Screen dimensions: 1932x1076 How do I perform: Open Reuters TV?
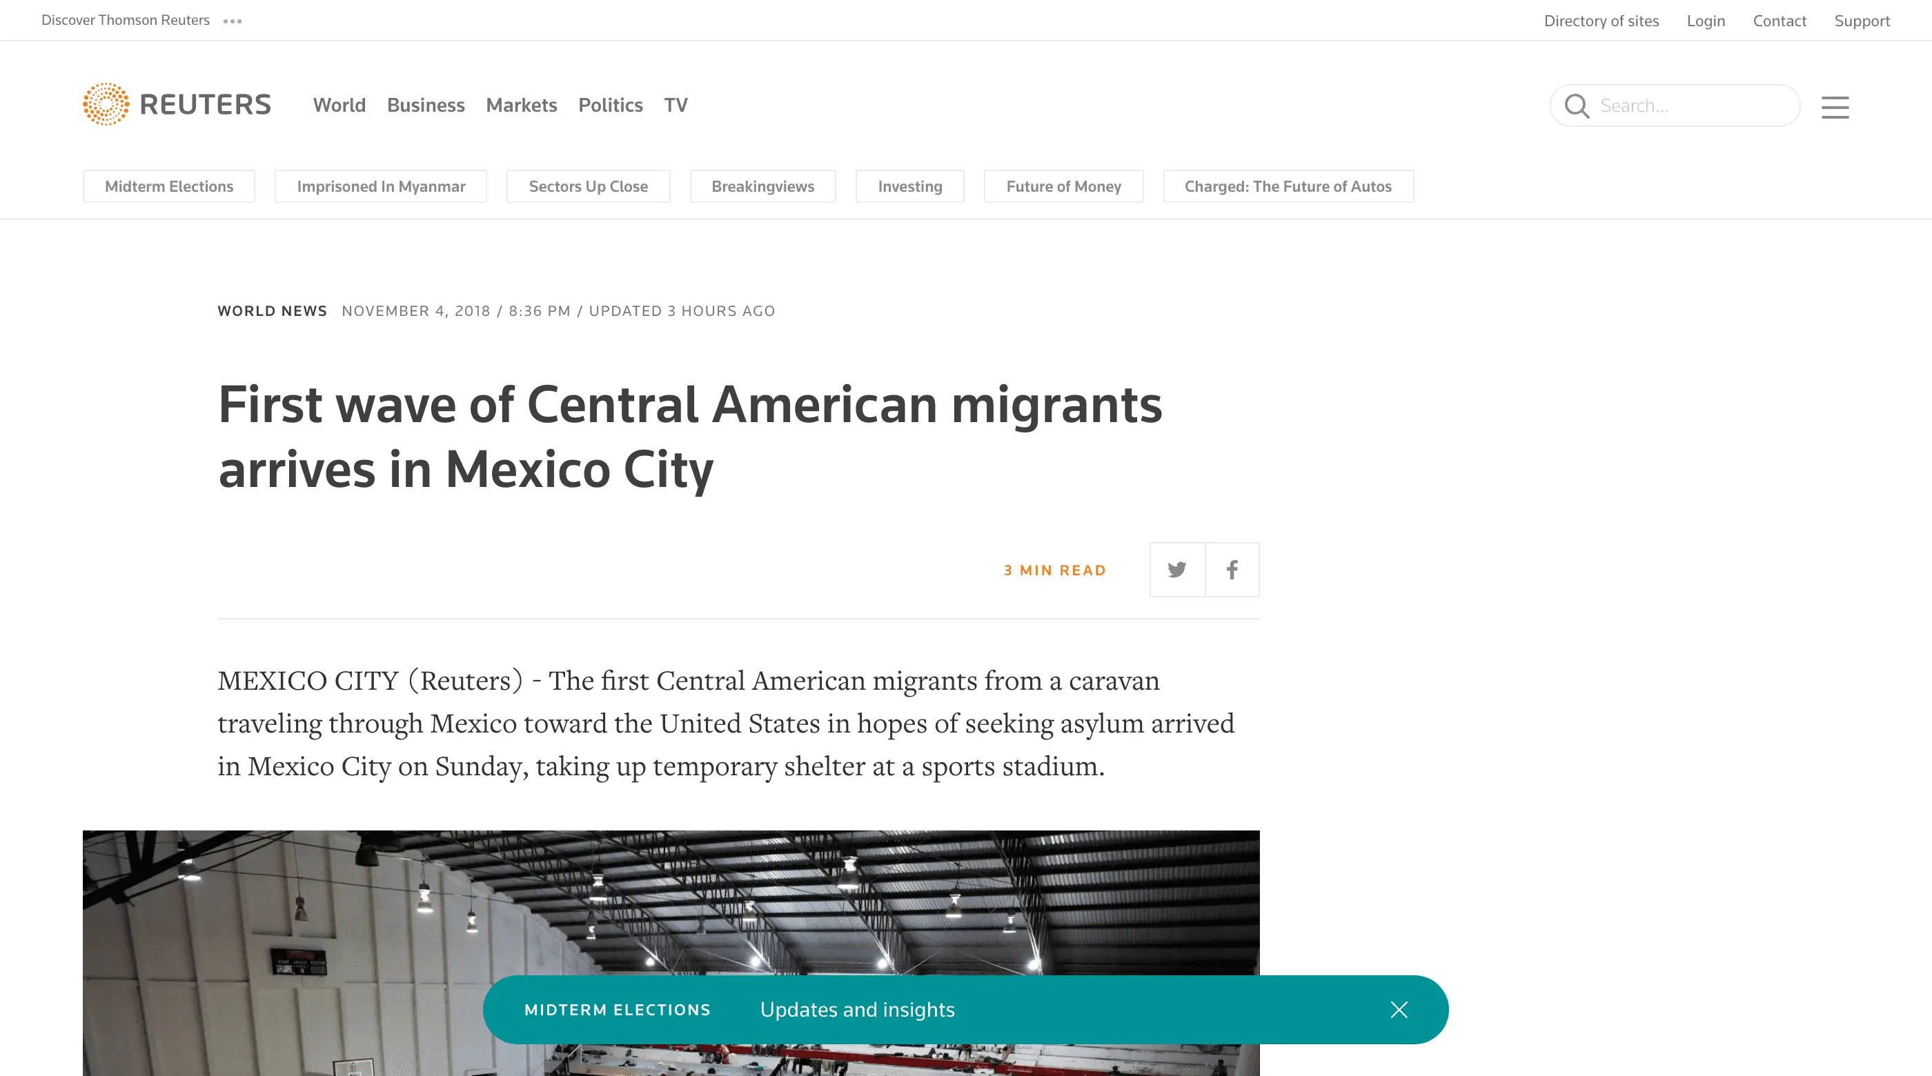tap(675, 105)
